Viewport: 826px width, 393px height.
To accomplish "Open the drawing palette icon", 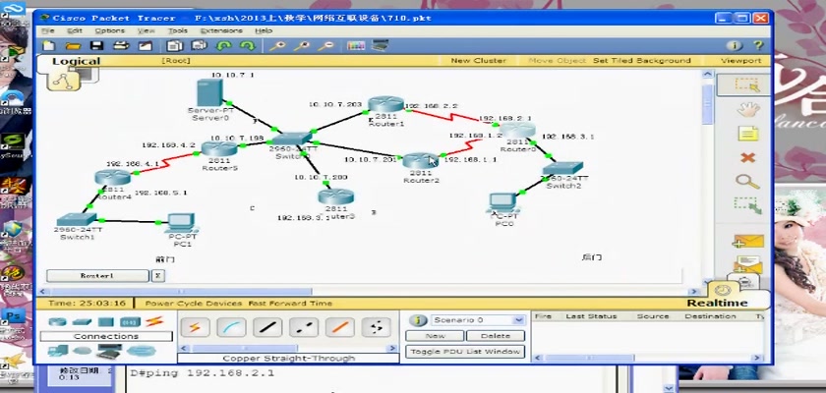I will (356, 46).
